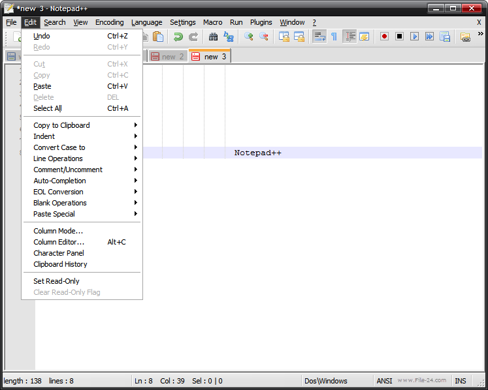Open Clipboard History from the menu
488x390 pixels.
(x=82, y=264)
